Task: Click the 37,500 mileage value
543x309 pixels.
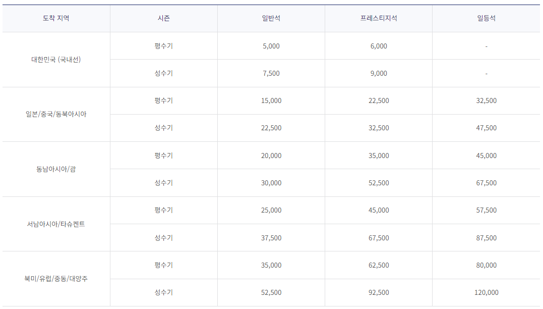Action: click(271, 238)
